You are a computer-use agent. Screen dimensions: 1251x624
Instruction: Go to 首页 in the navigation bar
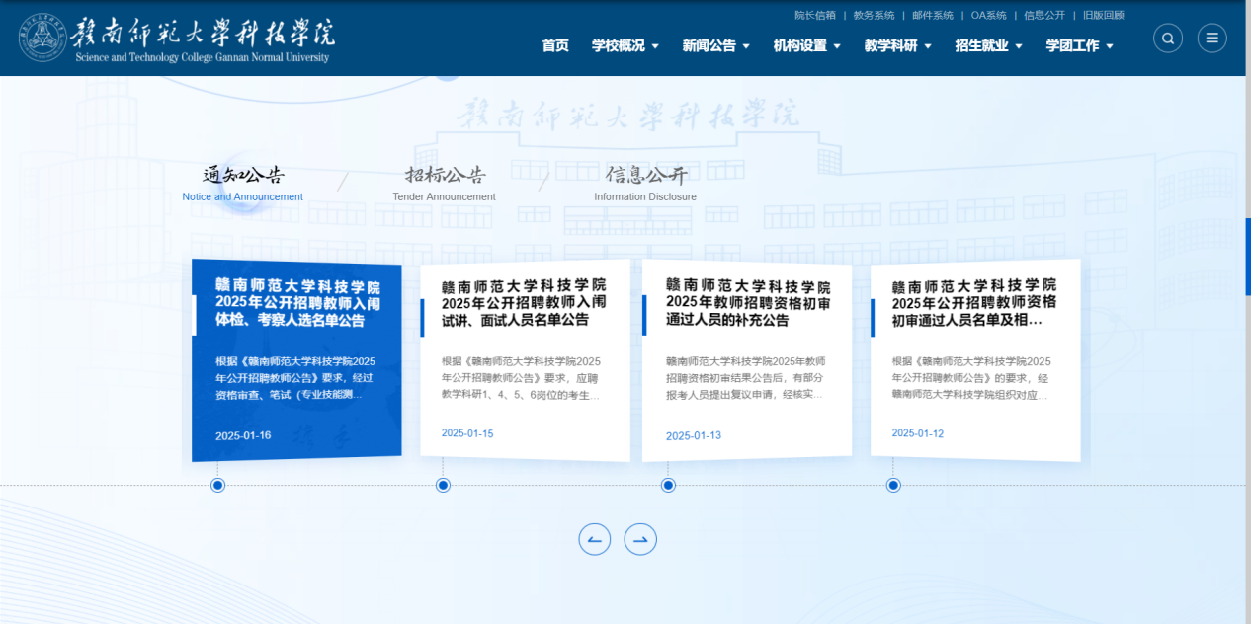click(555, 45)
